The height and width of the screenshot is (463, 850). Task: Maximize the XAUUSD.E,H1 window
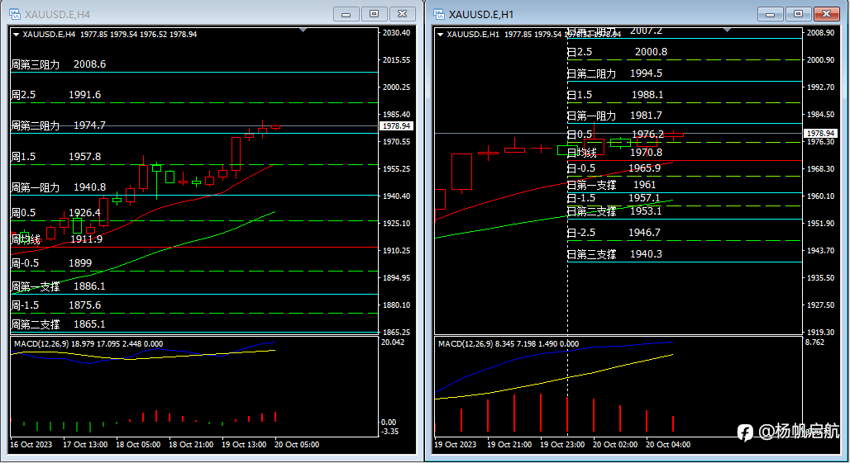click(799, 14)
